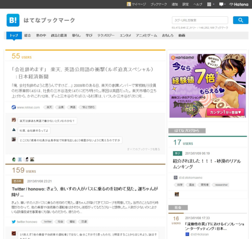This screenshot has width=252, height=239.
Task: Click the 社会 tag on Twitter entry
Action: (60, 222)
